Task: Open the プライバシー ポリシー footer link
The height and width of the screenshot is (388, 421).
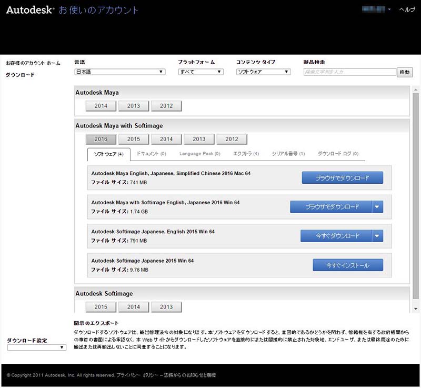Action: (x=137, y=375)
